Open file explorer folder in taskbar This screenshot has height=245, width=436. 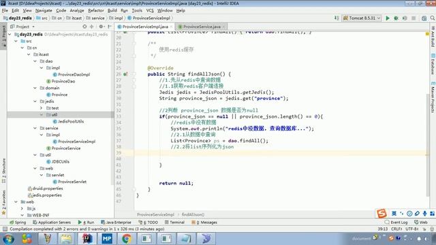67,239
